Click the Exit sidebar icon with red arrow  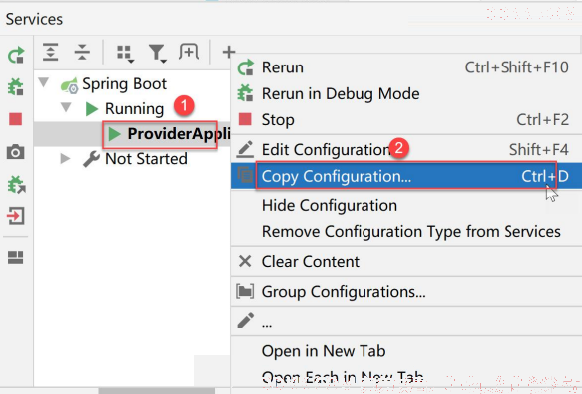(x=16, y=216)
